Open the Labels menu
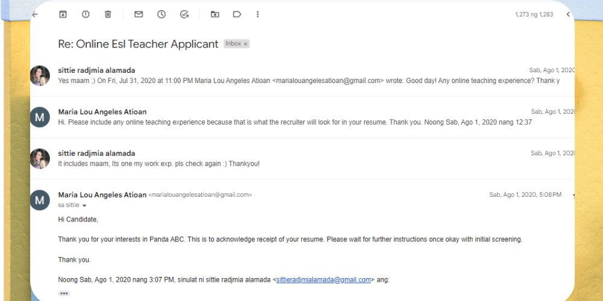 pyautogui.click(x=237, y=14)
